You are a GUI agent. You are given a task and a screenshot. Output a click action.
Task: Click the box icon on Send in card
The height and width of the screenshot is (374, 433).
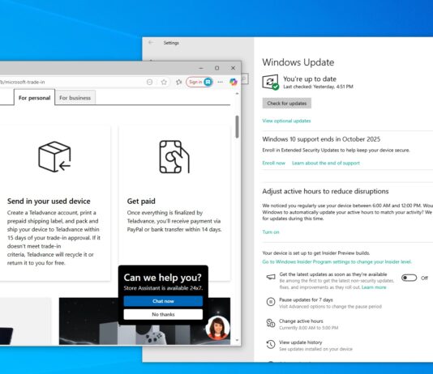54,156
